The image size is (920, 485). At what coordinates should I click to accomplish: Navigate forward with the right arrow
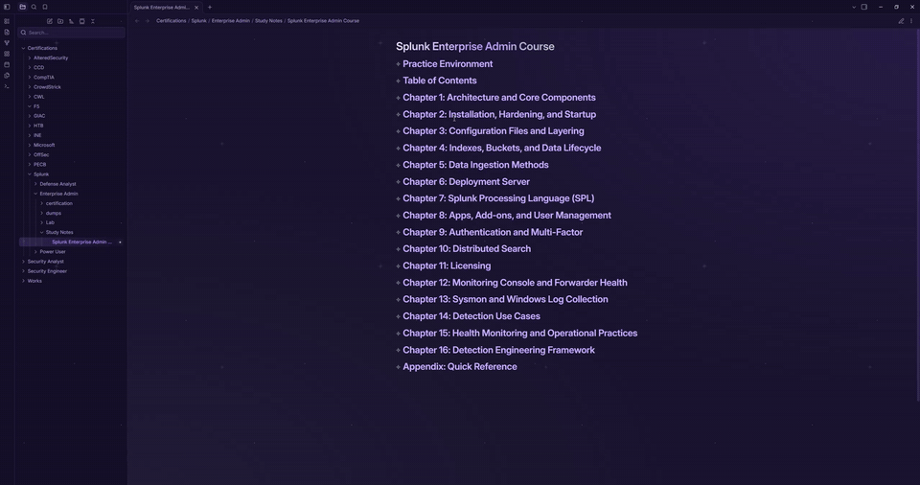coord(148,20)
